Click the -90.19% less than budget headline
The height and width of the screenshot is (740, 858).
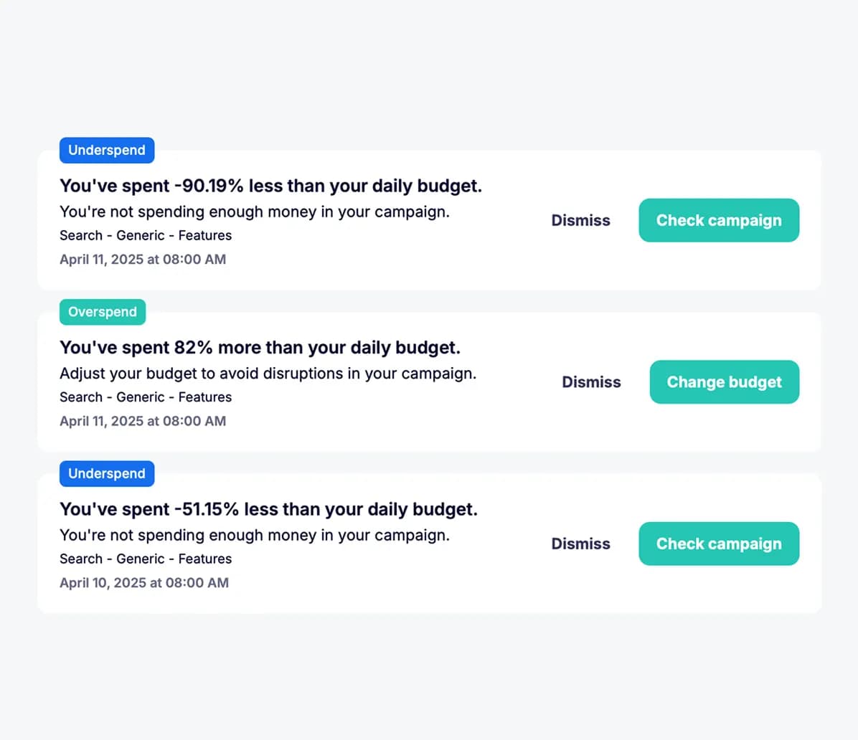tap(271, 186)
